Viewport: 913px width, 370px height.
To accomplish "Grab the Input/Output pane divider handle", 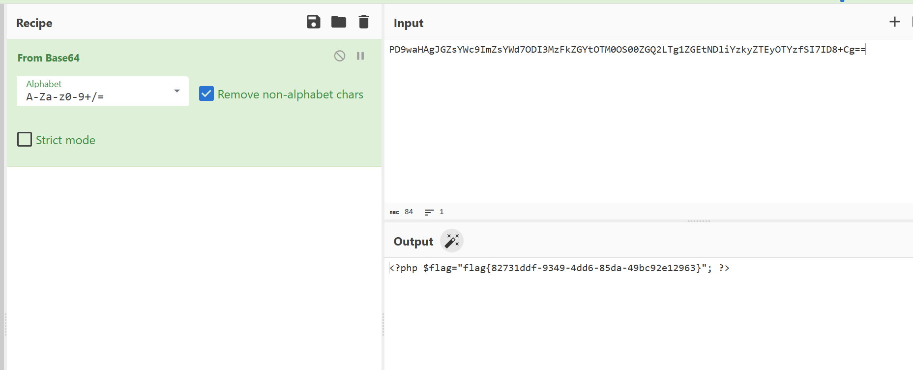I will (x=698, y=221).
